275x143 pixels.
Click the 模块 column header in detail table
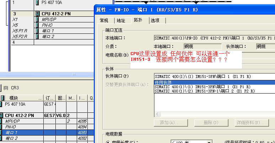(22, 98)
